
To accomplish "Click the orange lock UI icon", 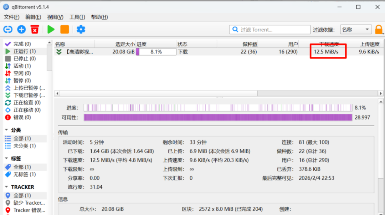I will (x=379, y=30).
